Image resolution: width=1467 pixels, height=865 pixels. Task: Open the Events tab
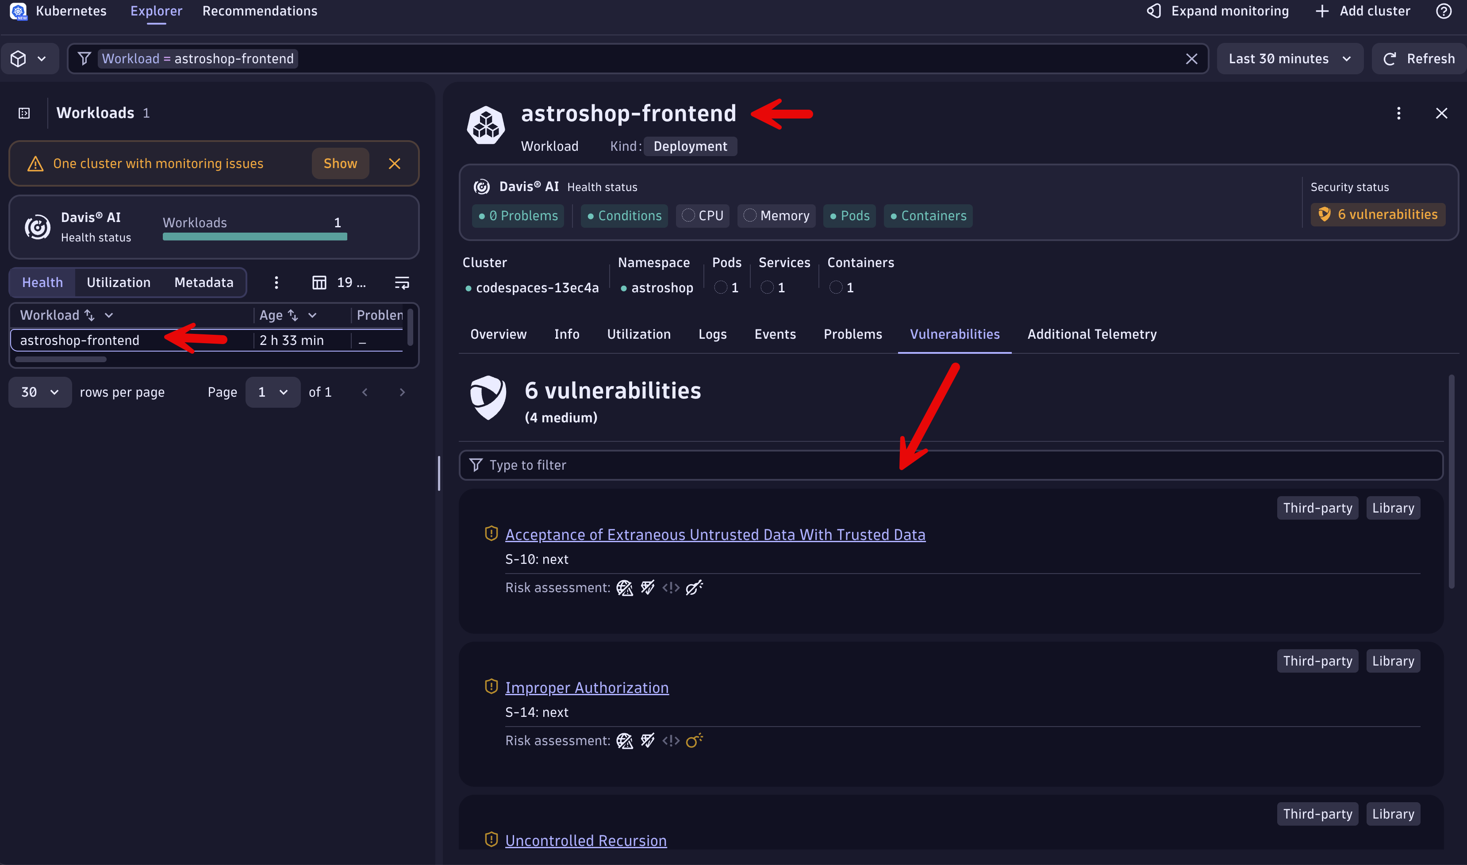[x=775, y=334]
